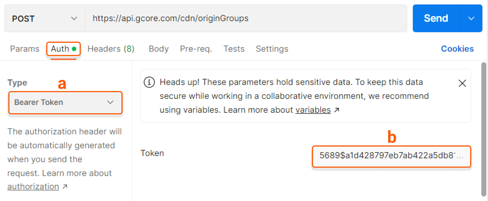Viewport: 488px width, 201px height.
Task: Dismiss the sensitive data warning with the X
Action: click(462, 83)
